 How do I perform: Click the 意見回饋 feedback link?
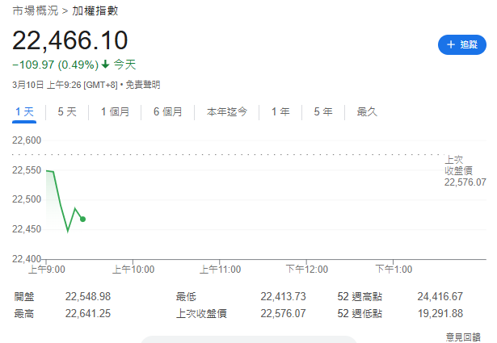[x=463, y=337]
